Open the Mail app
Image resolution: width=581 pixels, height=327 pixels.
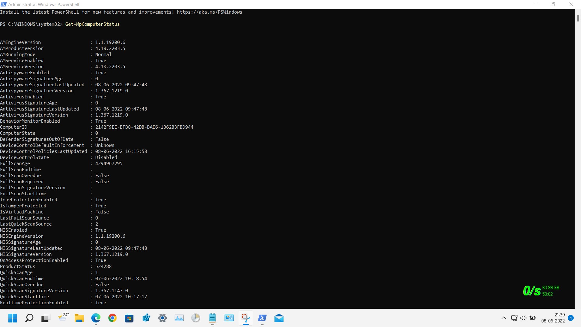tap(279, 318)
